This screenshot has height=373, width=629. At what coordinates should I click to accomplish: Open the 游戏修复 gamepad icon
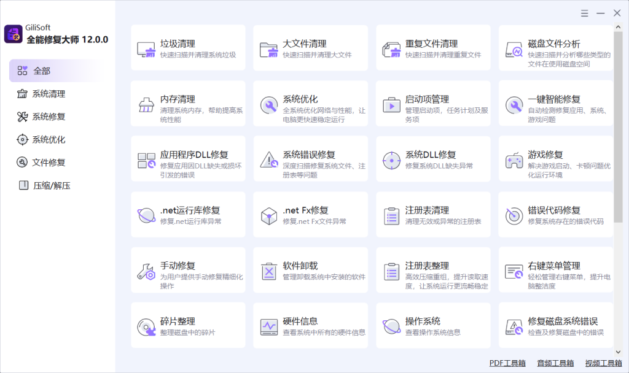(514, 161)
